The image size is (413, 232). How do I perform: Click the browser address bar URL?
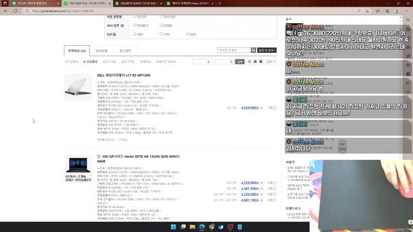coord(63,11)
